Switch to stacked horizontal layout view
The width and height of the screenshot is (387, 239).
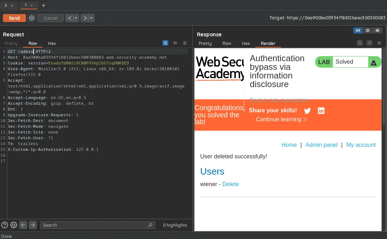[368, 30]
